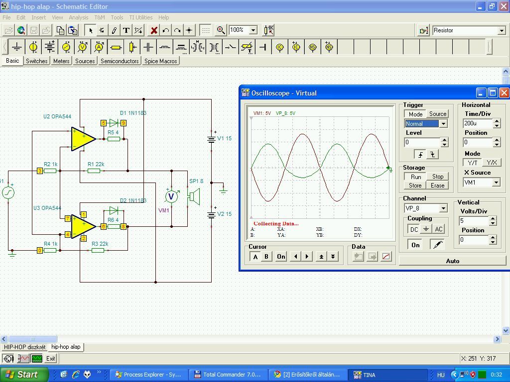Click the paste icon in toolbar
Viewport: 510px width, 382px height.
coord(73,30)
